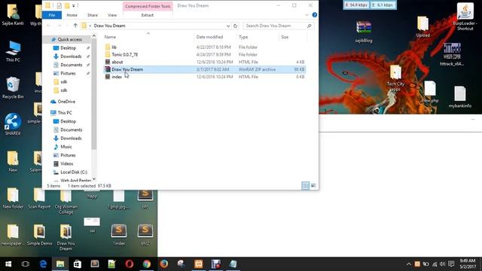Screen dimensions: 482x271
Task: Select Upload folder on desktop
Action: pyautogui.click(x=423, y=27)
